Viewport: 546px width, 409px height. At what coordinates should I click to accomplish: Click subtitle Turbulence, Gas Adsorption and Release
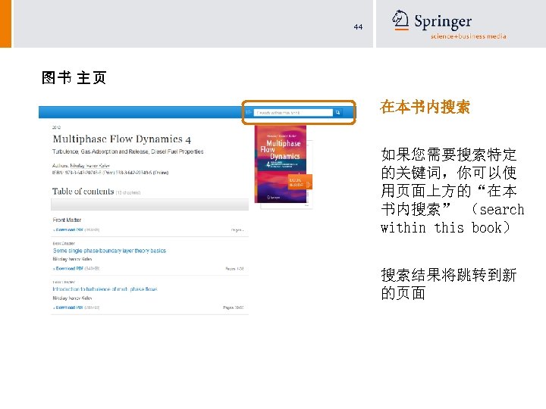point(128,151)
